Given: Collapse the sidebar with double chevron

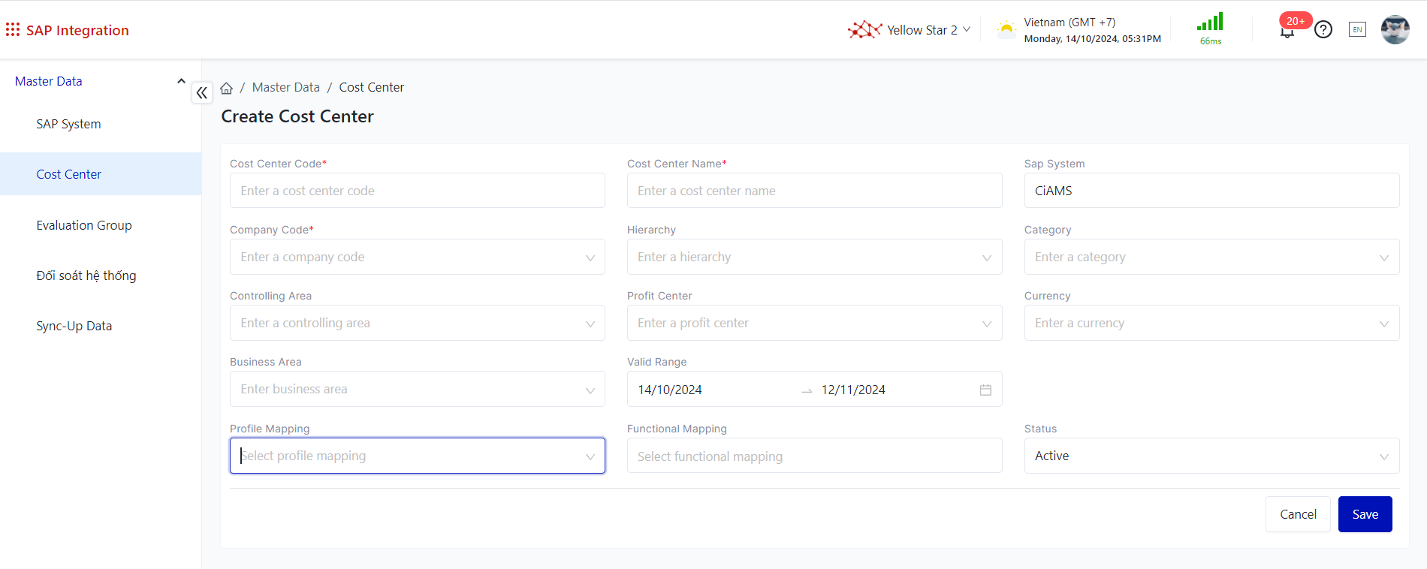Looking at the screenshot, I should 202,93.
